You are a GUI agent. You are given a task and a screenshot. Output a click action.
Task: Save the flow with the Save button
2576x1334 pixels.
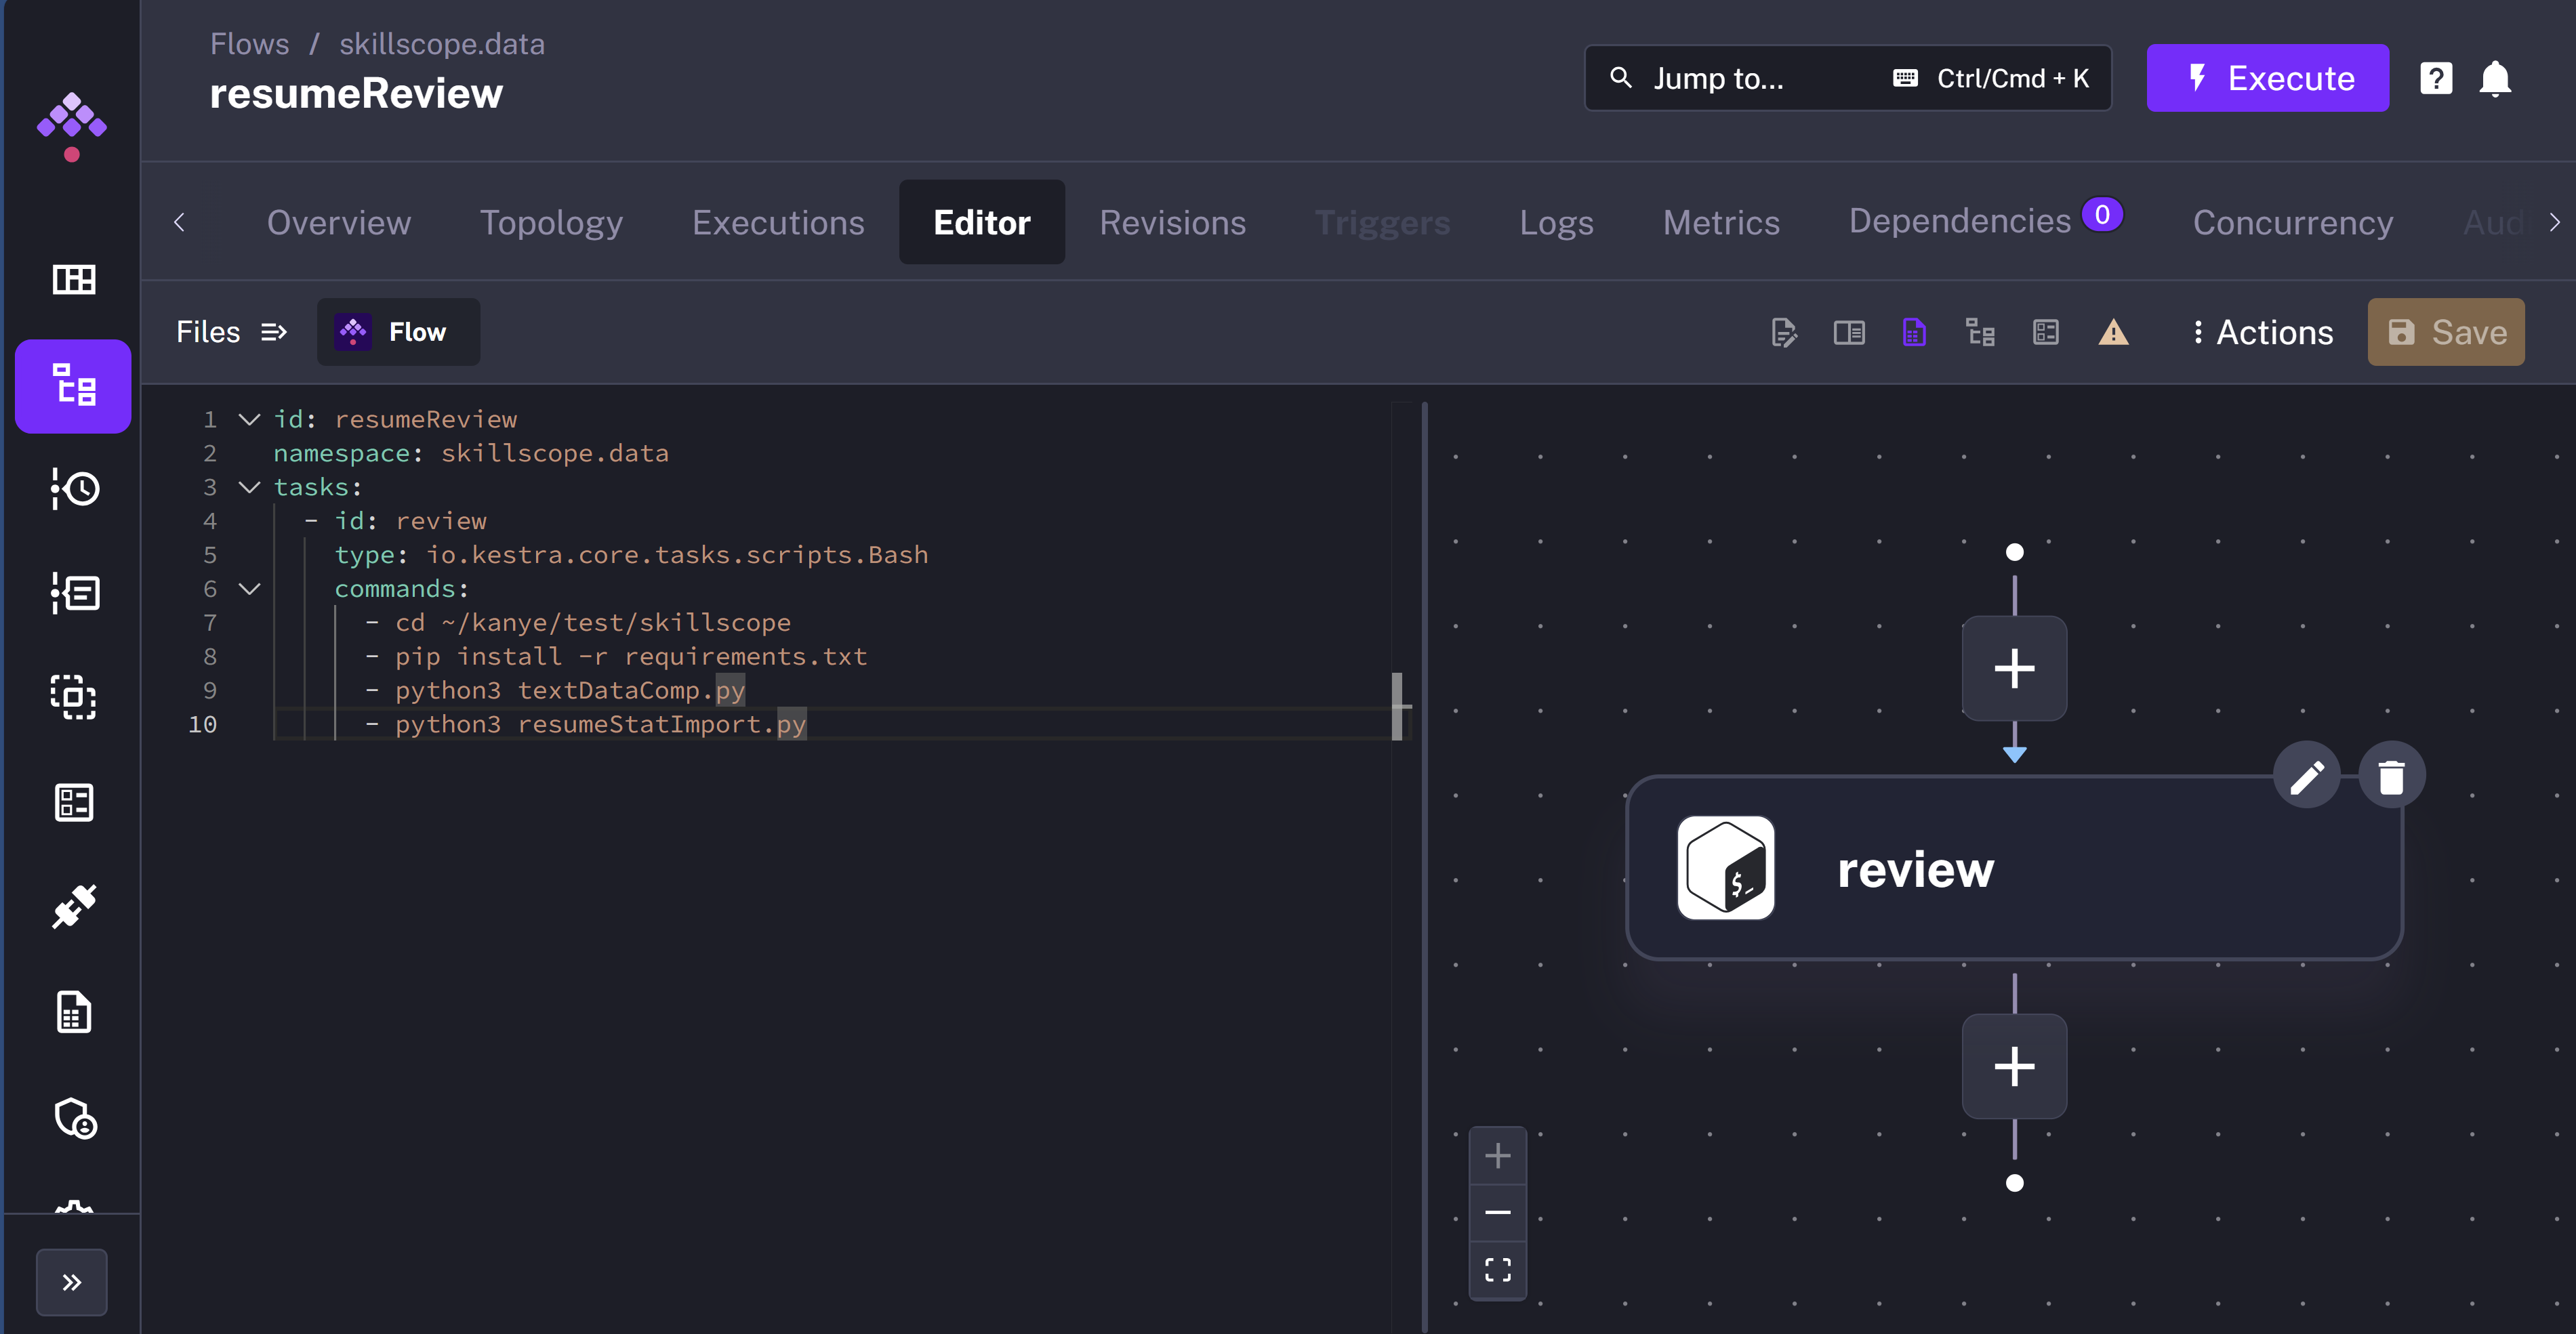(x=2445, y=332)
